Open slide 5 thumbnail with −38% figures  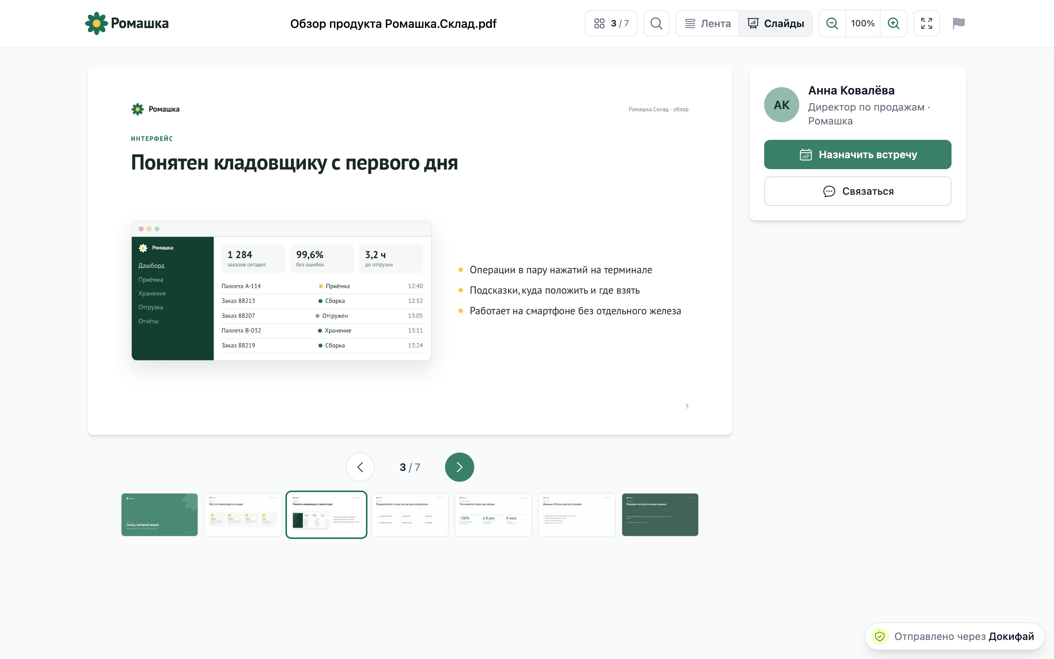click(x=493, y=515)
